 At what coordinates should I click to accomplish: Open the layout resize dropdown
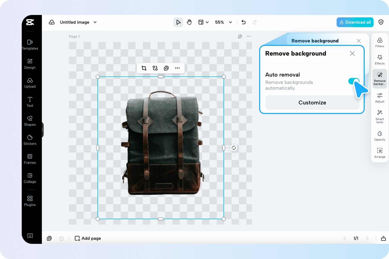tap(203, 22)
